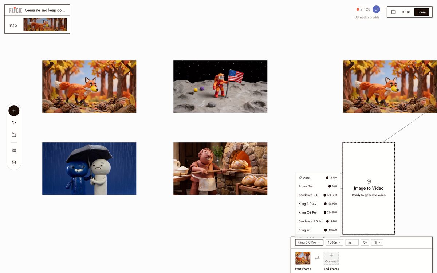Choose Kling O3 from model list
Screen dimensions: 437x273
click(318, 230)
